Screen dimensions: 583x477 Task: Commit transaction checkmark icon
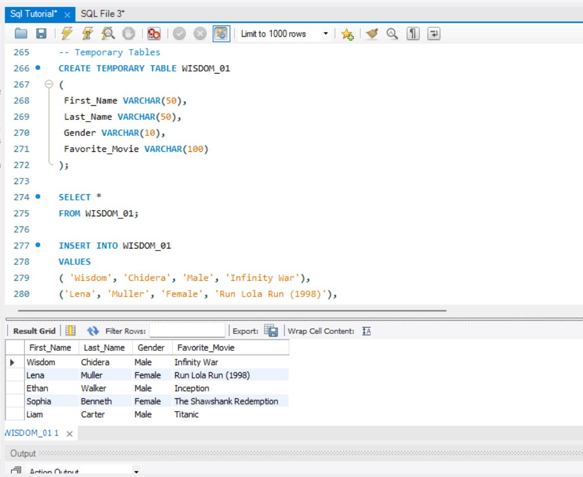coord(179,33)
